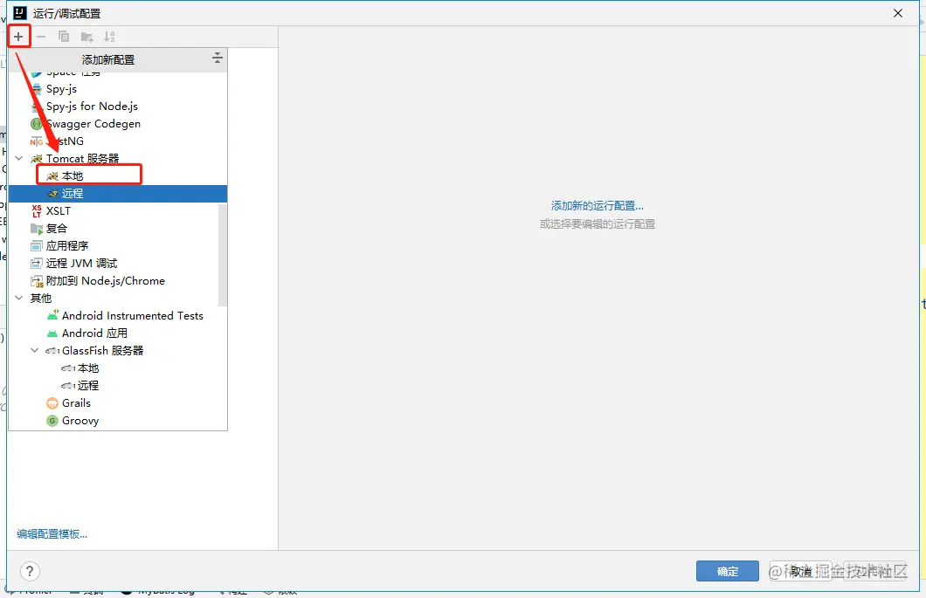
Task: Click the Groovy green icon
Action: (x=52, y=421)
